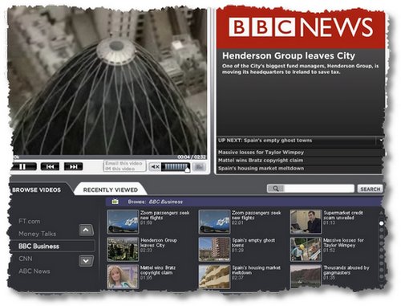401x306 pixels.
Task: Skip to the previous video
Action: [50, 166]
